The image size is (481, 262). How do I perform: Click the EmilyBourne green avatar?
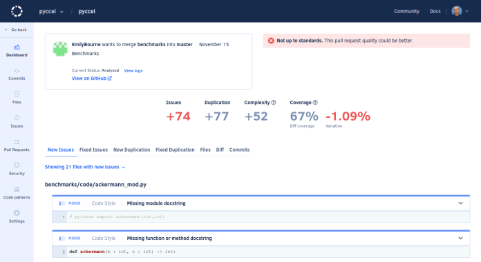[x=60, y=49]
